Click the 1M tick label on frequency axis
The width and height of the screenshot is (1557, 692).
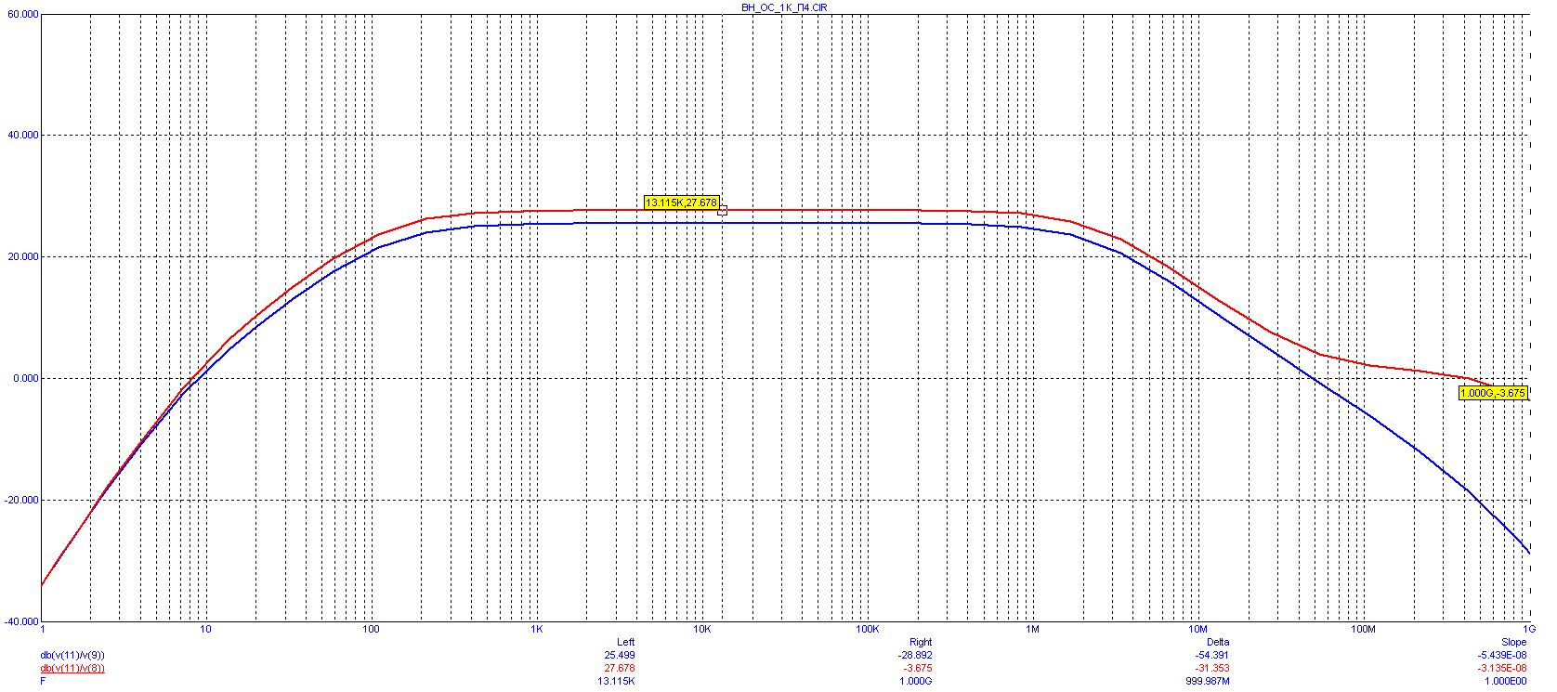point(1032,629)
